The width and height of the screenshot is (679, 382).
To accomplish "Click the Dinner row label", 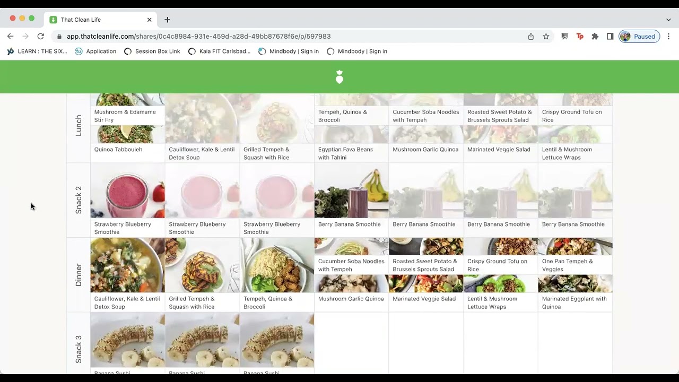I will pos(79,275).
